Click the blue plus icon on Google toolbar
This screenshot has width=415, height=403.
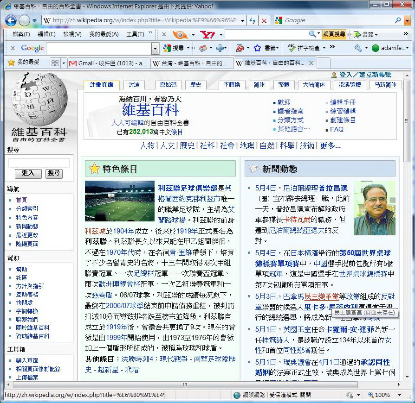point(220,48)
